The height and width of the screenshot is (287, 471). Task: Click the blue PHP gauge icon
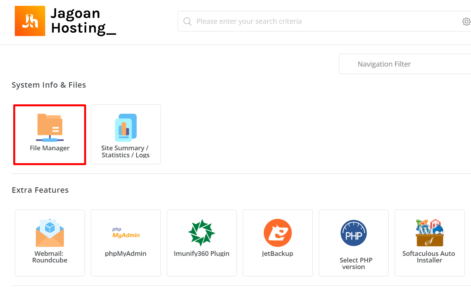pos(354,233)
